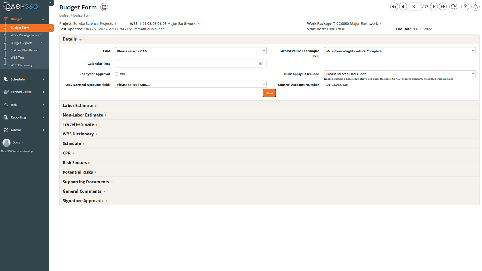
Task: Open the calendar picker for Calendar Test
Action: coord(261,64)
